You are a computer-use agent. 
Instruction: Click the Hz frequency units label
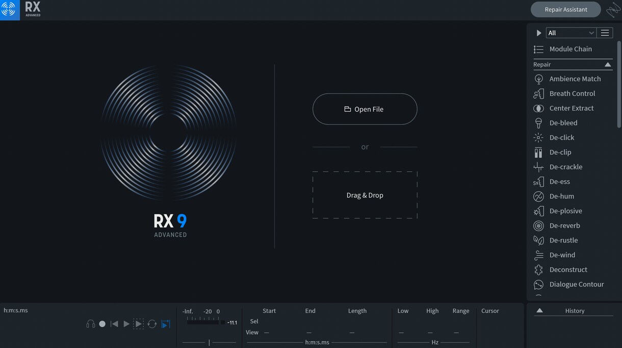435,342
